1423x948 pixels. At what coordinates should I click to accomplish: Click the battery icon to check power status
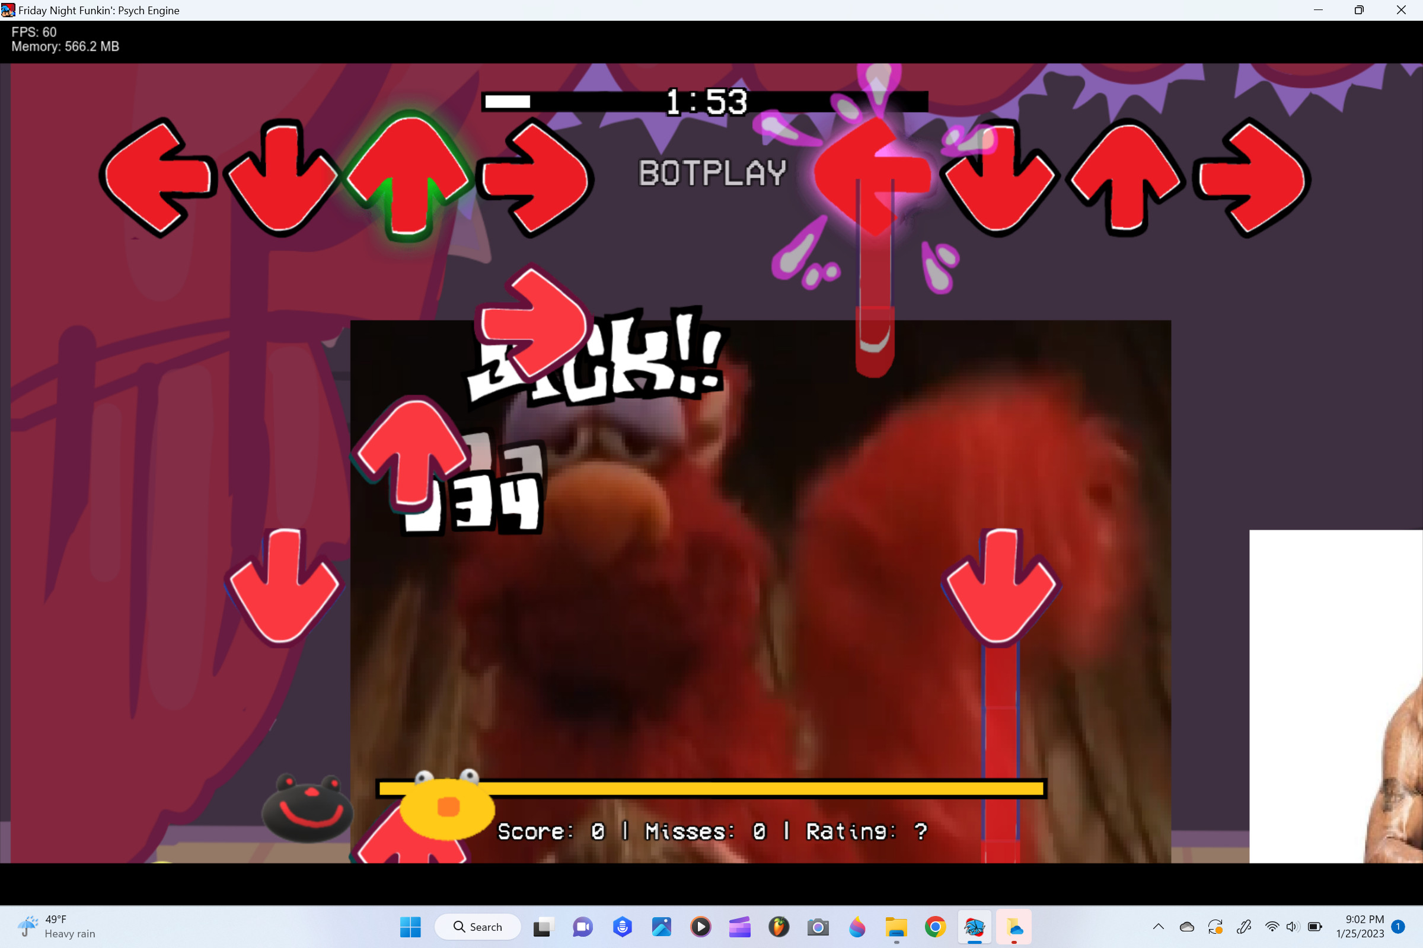(x=1316, y=927)
